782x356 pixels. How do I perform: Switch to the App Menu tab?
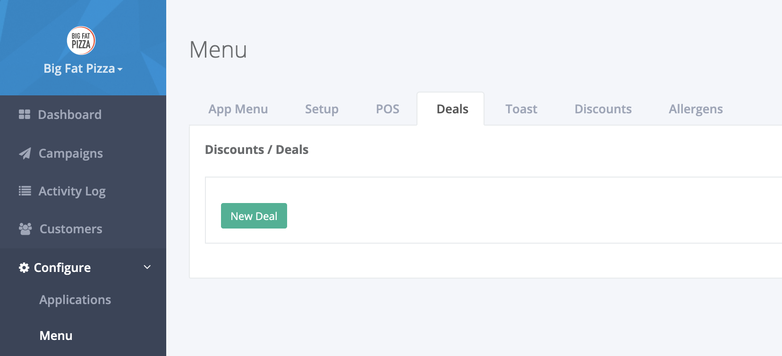pos(238,109)
